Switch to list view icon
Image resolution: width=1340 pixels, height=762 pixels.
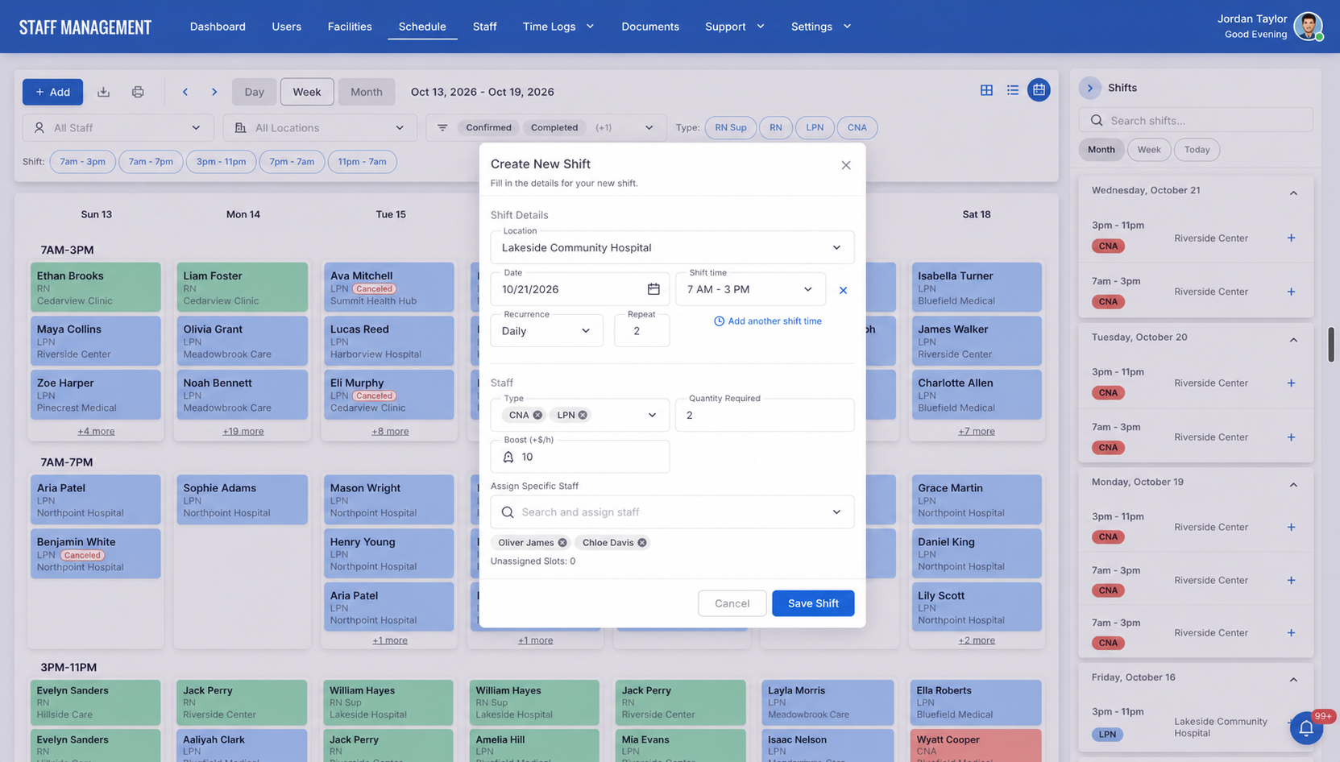coord(1013,90)
